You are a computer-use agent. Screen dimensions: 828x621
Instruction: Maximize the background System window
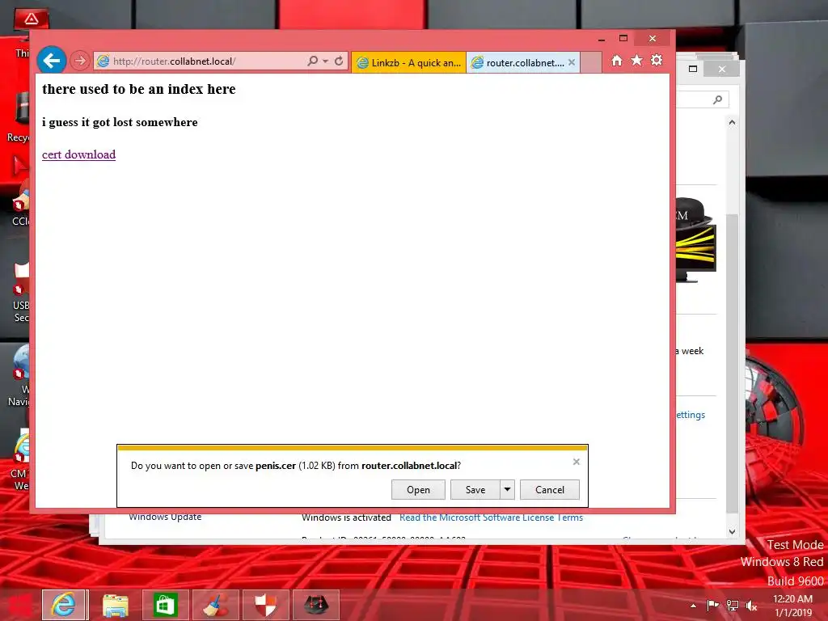pyautogui.click(x=693, y=69)
